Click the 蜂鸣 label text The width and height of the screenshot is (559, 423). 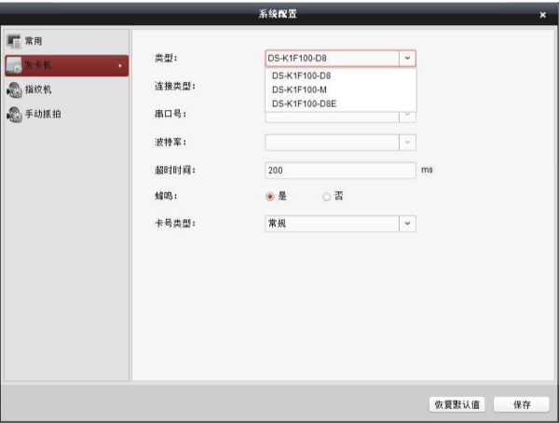tap(166, 196)
